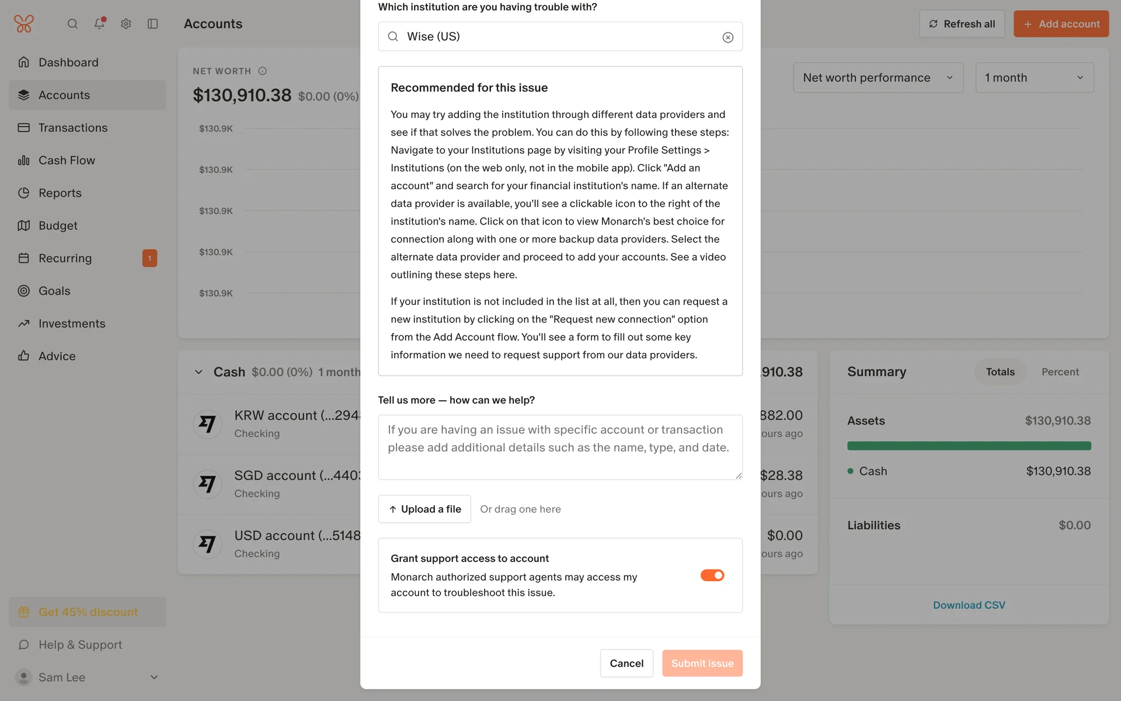Screen dimensions: 1121x701
Task: Click the Cancel button
Action: point(626,663)
